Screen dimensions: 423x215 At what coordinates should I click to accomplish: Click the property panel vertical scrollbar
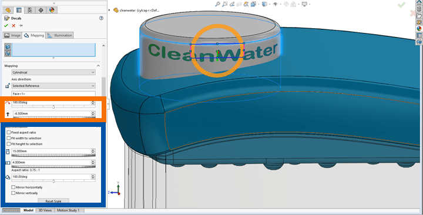tap(103, 86)
